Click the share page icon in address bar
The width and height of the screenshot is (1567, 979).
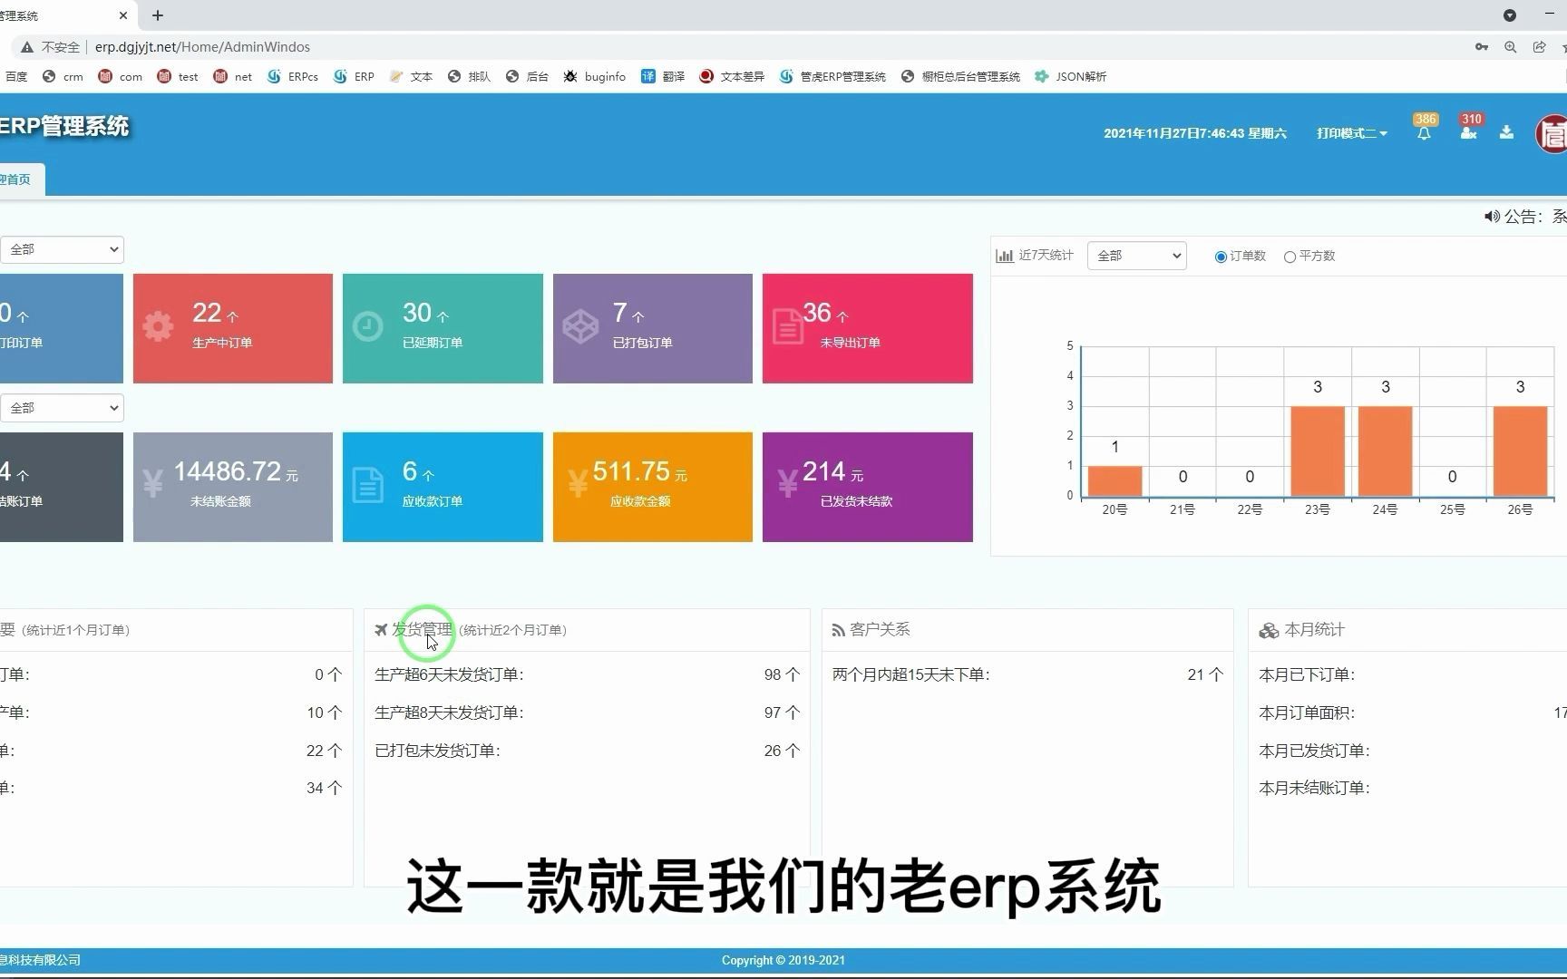[x=1539, y=47]
